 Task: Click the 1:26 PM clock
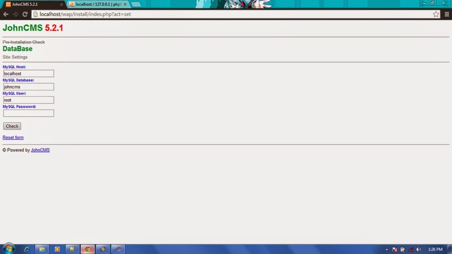(435, 249)
